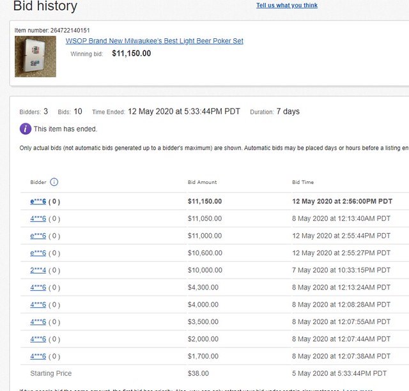This screenshot has height=391, width=409.
Task: Open bidder e***6 with the $11,150.00 bid
Action: click(x=38, y=201)
